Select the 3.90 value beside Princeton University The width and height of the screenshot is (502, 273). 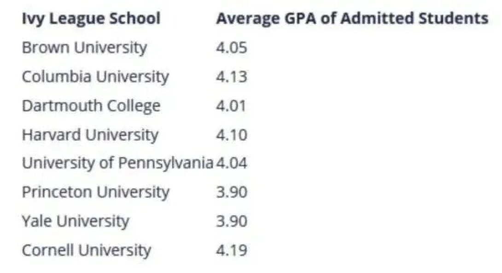pos(232,192)
